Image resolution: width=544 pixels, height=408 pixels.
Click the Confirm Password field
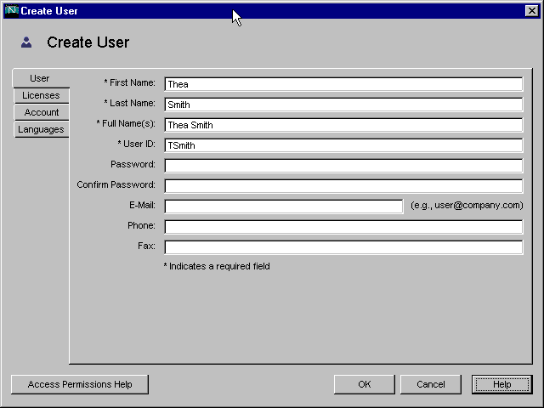pos(343,186)
